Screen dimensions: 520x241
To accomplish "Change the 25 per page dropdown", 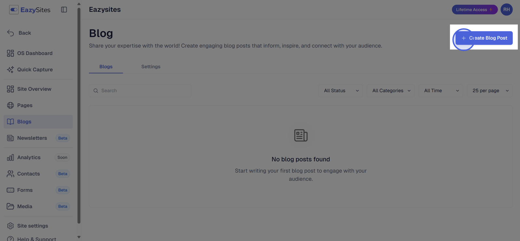I will click(x=490, y=91).
